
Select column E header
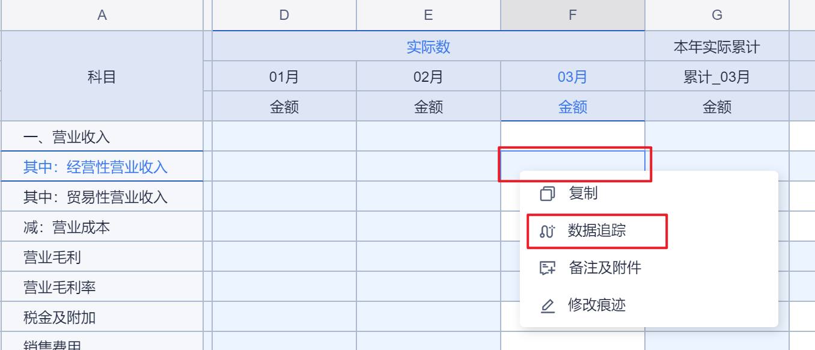pyautogui.click(x=429, y=15)
